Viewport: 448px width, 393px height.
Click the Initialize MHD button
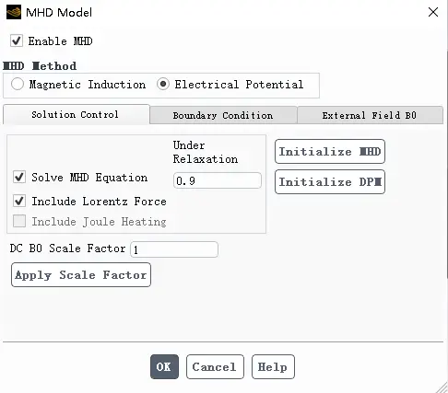pyautogui.click(x=330, y=151)
